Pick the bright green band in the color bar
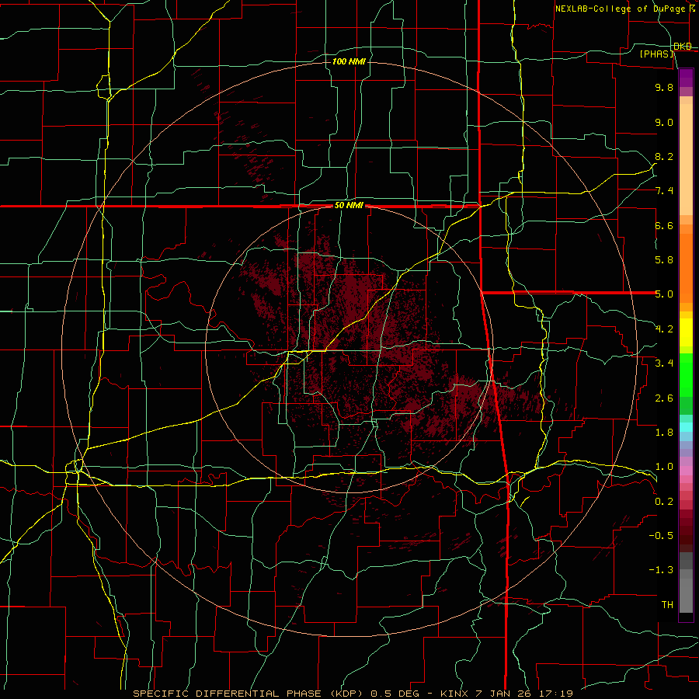Image resolution: width=699 pixels, height=699 pixels. click(x=686, y=374)
